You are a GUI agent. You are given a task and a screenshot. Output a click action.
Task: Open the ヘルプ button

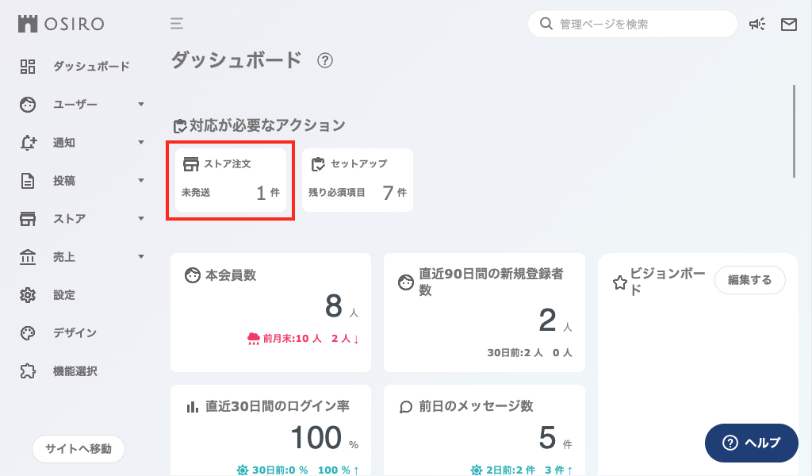pyautogui.click(x=752, y=443)
